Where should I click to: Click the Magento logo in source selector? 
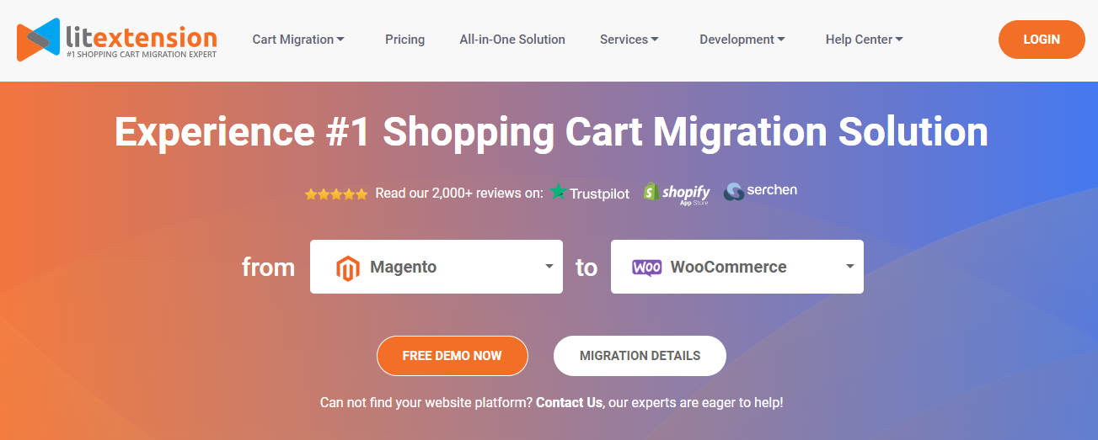point(347,268)
